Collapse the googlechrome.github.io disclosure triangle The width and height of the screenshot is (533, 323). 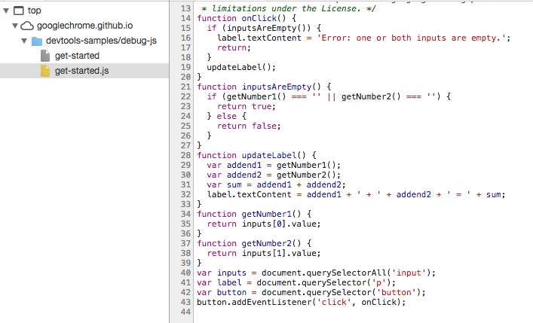(x=15, y=25)
